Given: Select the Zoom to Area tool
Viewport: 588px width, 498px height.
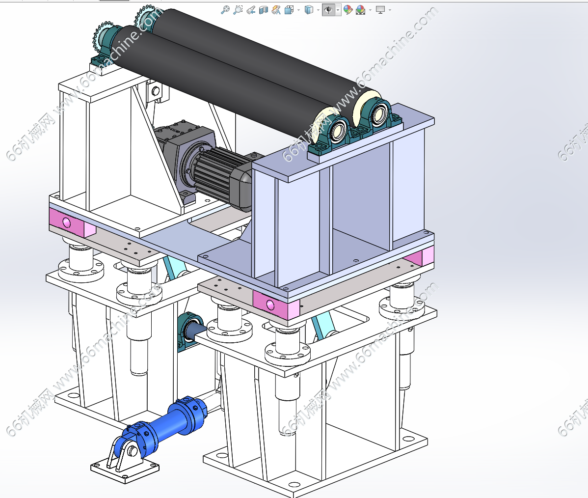Looking at the screenshot, I should coord(238,9).
